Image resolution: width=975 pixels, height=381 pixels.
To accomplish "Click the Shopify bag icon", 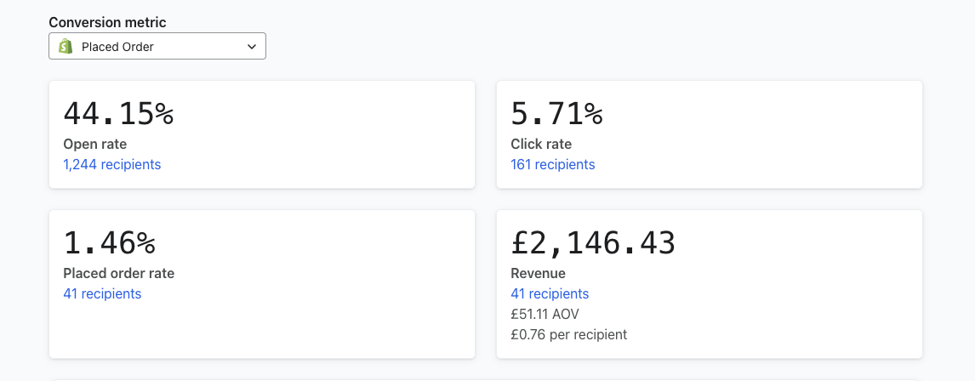I will (66, 47).
